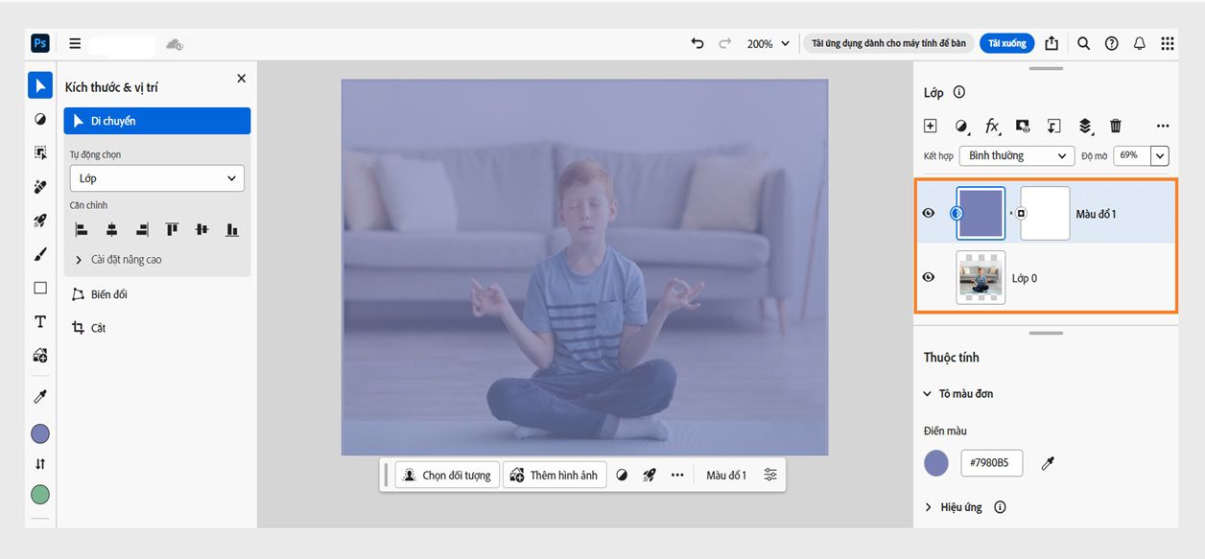Click the Photoshop home logo
The width and height of the screenshot is (1205, 559).
(x=40, y=43)
